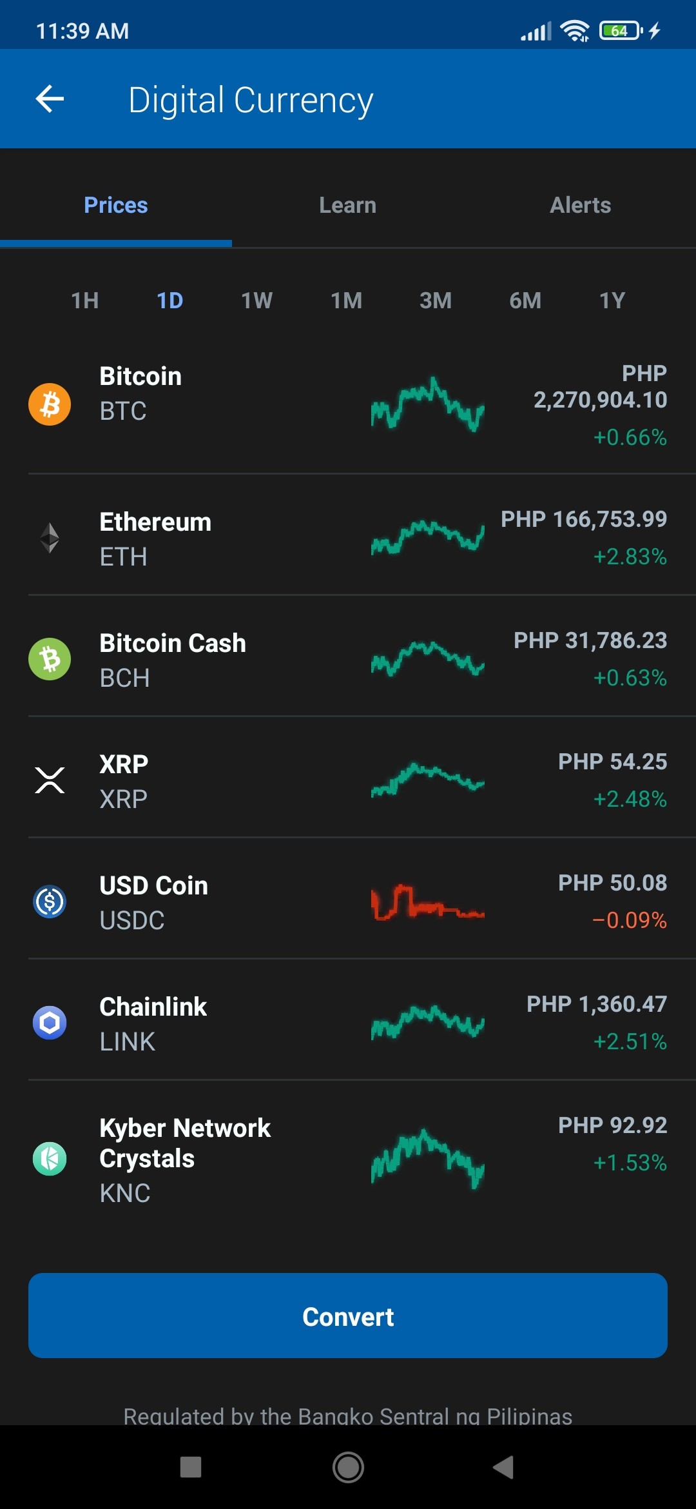Select the 6M time range

click(525, 301)
